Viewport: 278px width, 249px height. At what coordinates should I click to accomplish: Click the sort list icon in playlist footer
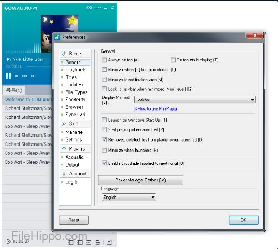pyautogui.click(x=97, y=242)
